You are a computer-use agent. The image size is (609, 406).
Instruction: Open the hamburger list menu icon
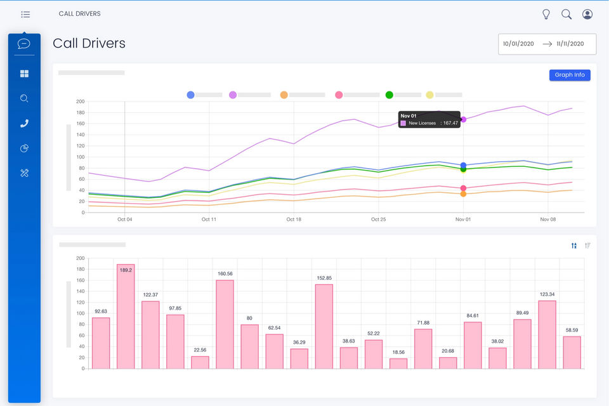tap(25, 15)
